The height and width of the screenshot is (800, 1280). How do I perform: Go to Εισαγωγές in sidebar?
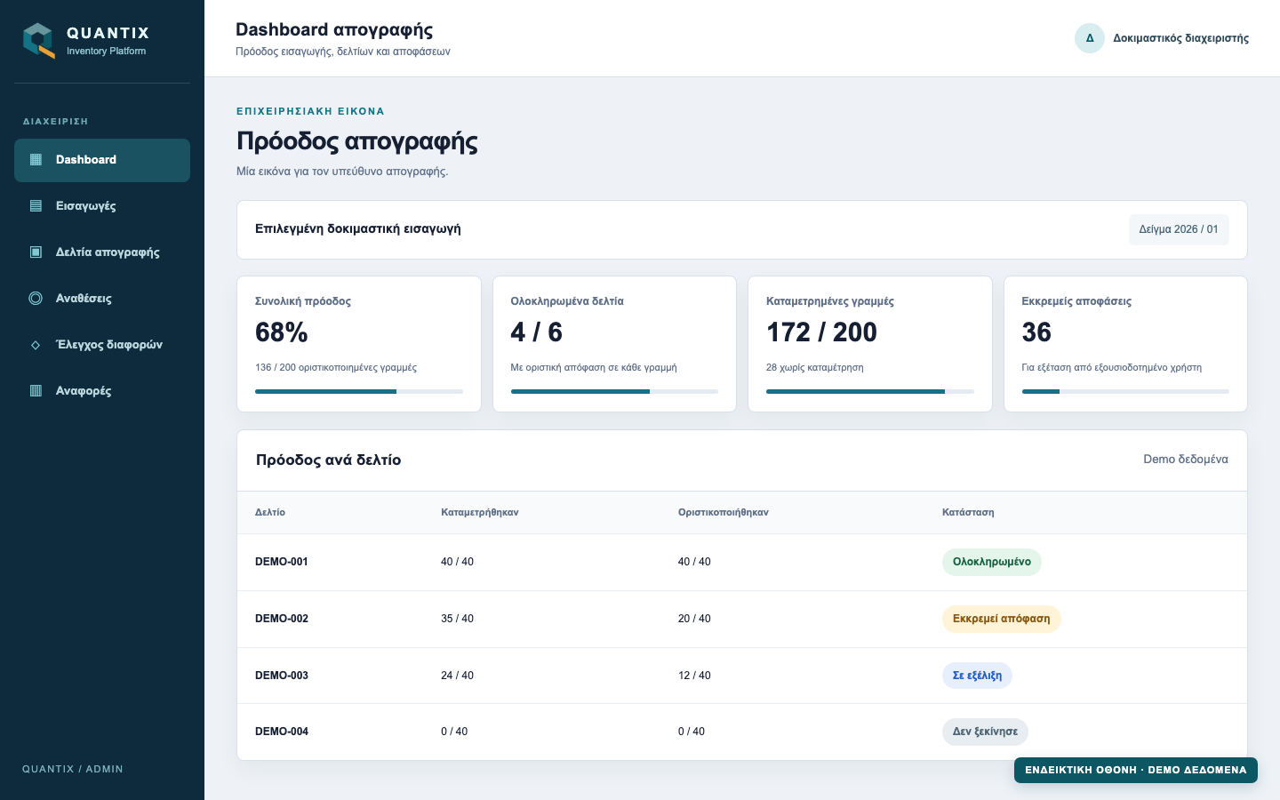point(102,206)
